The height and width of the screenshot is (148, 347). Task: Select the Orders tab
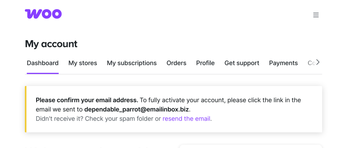coord(176,63)
